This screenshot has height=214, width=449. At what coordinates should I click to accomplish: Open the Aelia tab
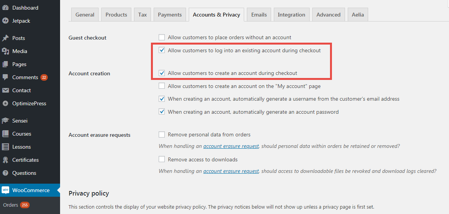358,15
